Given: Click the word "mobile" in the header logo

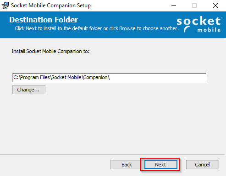Looking at the screenshot, I should [209, 30].
